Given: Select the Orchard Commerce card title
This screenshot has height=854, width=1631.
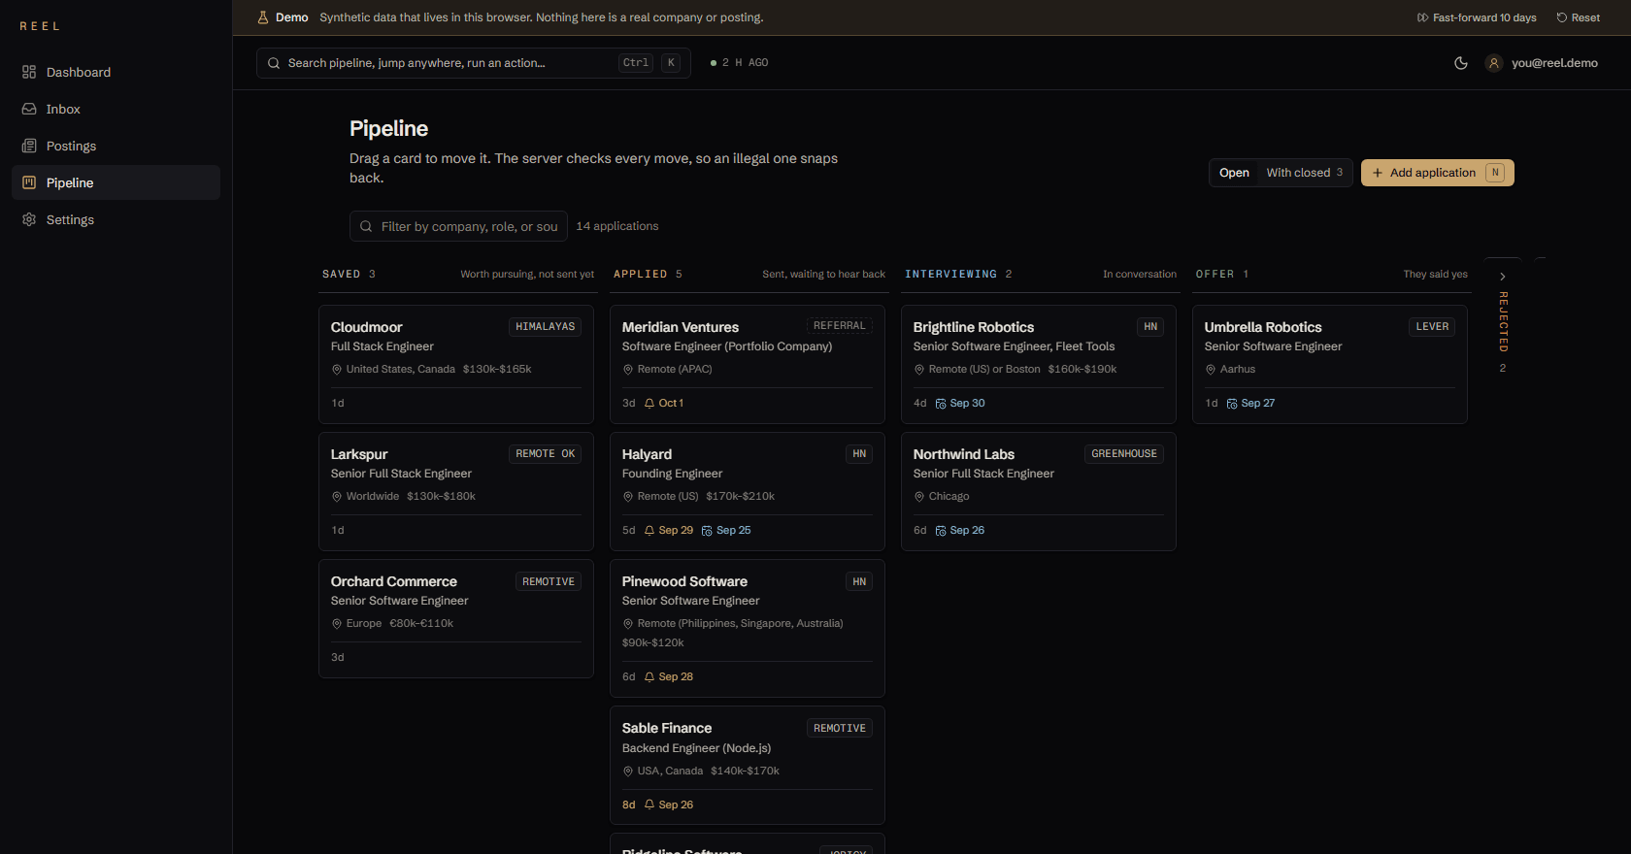Looking at the screenshot, I should (394, 581).
